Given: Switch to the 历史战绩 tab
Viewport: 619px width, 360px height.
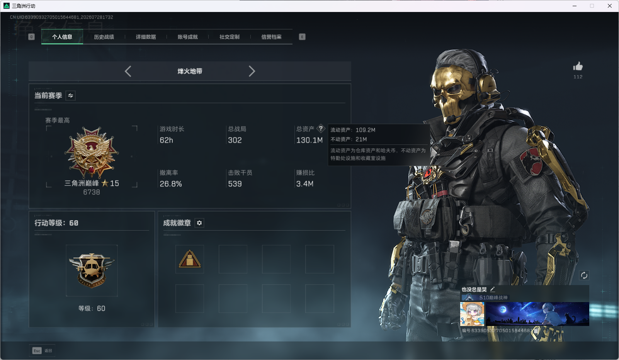Looking at the screenshot, I should (104, 37).
